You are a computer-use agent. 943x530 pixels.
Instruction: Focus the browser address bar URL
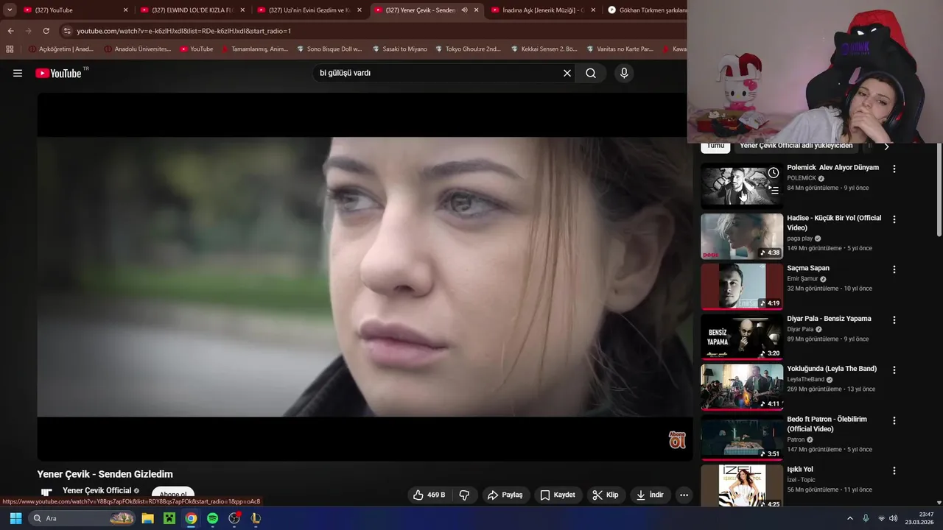point(184,31)
